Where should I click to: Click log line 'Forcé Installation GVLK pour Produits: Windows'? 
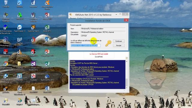87,79
